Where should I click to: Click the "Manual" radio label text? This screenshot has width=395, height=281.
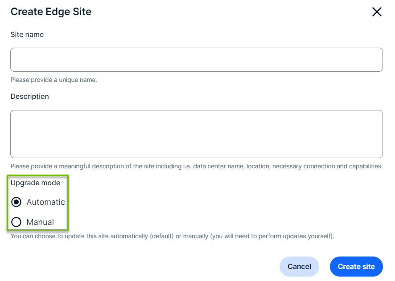point(40,222)
